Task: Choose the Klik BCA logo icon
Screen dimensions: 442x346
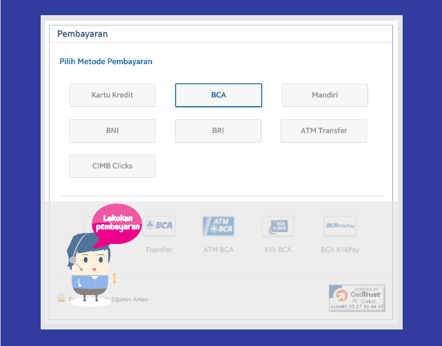Action: pyautogui.click(x=278, y=226)
